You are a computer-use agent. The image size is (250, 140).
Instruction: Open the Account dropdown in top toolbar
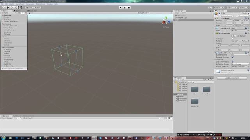click(219, 7)
